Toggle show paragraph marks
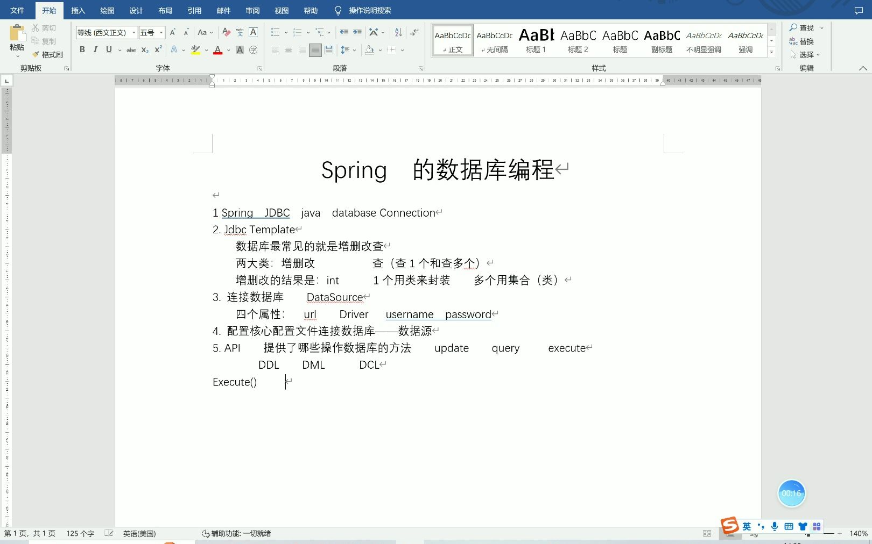The width and height of the screenshot is (872, 544). click(x=414, y=32)
